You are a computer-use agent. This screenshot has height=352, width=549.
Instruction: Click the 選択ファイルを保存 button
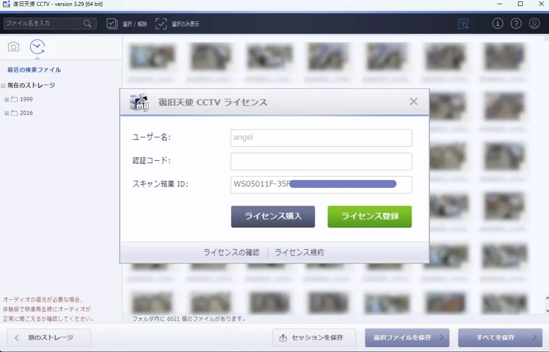407,338
